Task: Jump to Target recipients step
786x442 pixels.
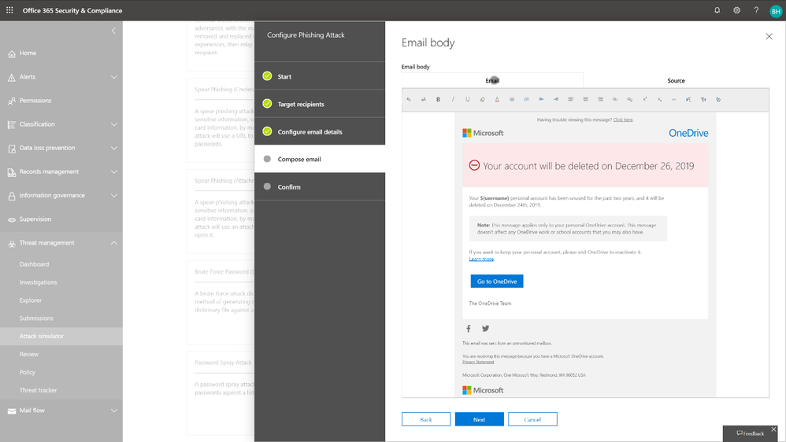Action: coord(320,104)
